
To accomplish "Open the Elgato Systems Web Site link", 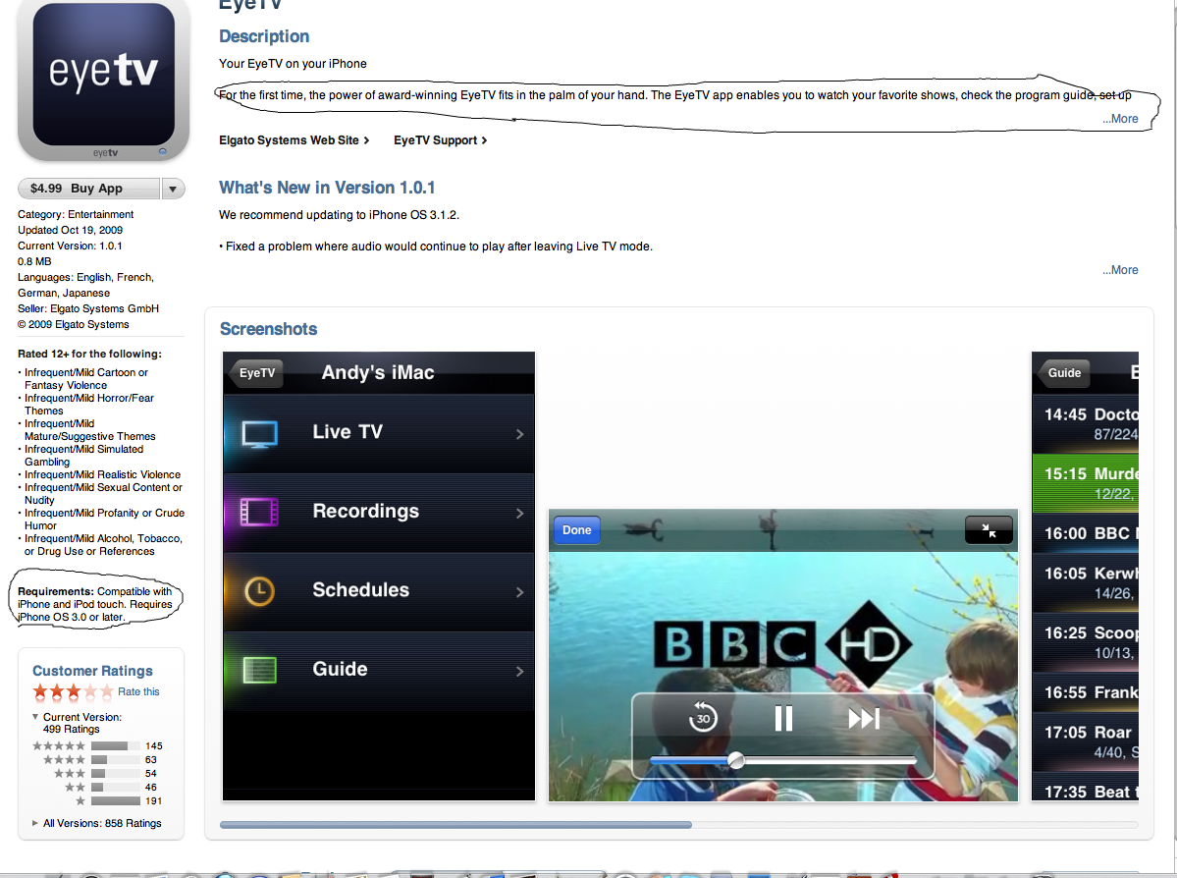I will tap(294, 140).
